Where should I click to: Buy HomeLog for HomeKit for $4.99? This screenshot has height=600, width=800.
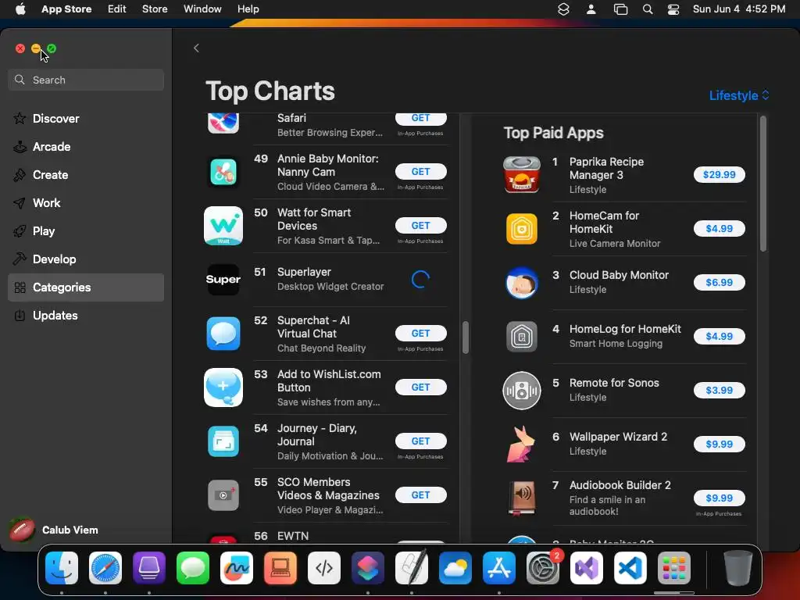pyautogui.click(x=719, y=336)
